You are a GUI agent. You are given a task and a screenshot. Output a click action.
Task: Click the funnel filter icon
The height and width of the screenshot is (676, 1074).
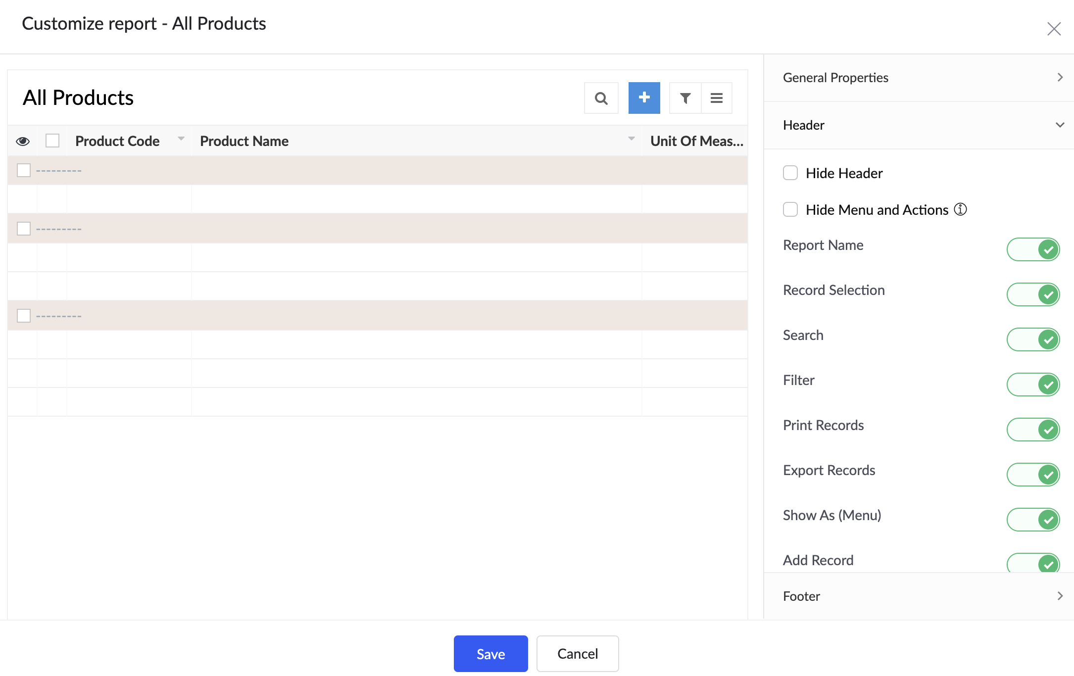(685, 98)
